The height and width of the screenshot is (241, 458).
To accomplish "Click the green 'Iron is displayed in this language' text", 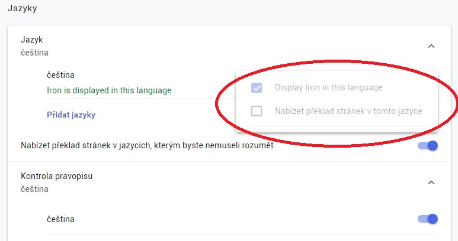I will coord(109,90).
